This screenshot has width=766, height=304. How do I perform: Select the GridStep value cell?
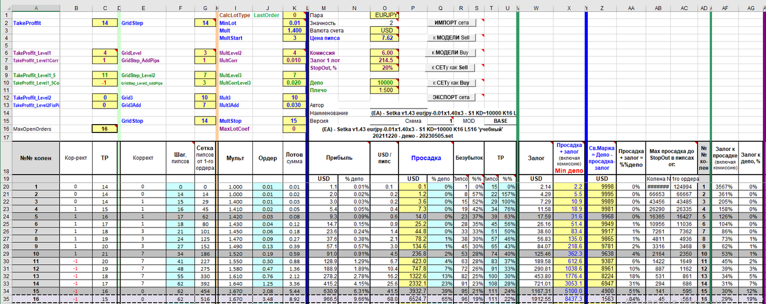click(x=205, y=23)
